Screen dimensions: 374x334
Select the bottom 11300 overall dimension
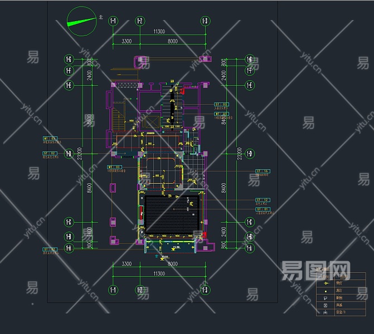pos(159,273)
